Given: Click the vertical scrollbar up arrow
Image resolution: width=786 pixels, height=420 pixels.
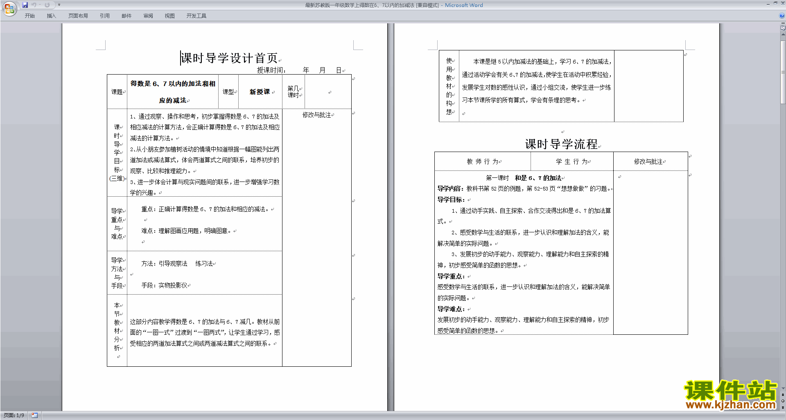Looking at the screenshot, I should (x=783, y=34).
